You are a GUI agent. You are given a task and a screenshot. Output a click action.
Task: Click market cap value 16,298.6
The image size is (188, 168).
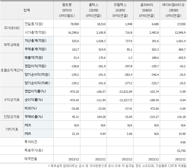(73, 33)
